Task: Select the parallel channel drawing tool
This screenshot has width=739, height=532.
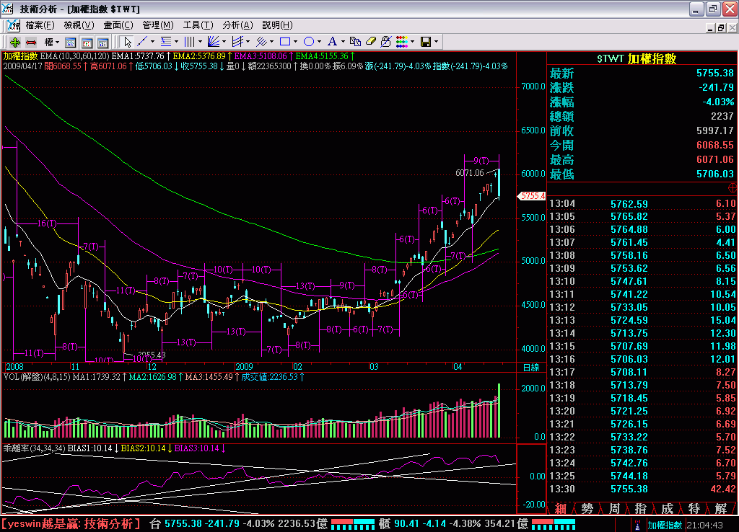Action: (237, 42)
